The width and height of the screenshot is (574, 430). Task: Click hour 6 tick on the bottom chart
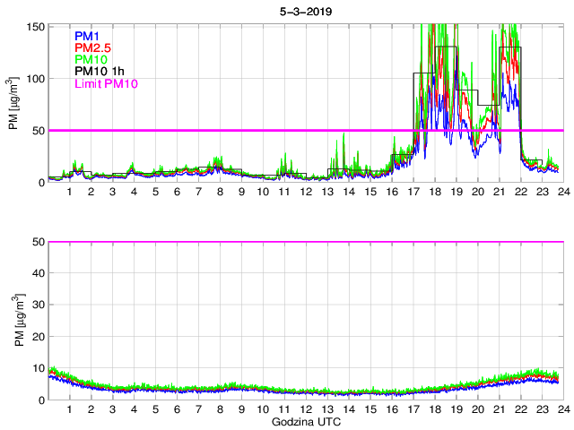pos(177,409)
